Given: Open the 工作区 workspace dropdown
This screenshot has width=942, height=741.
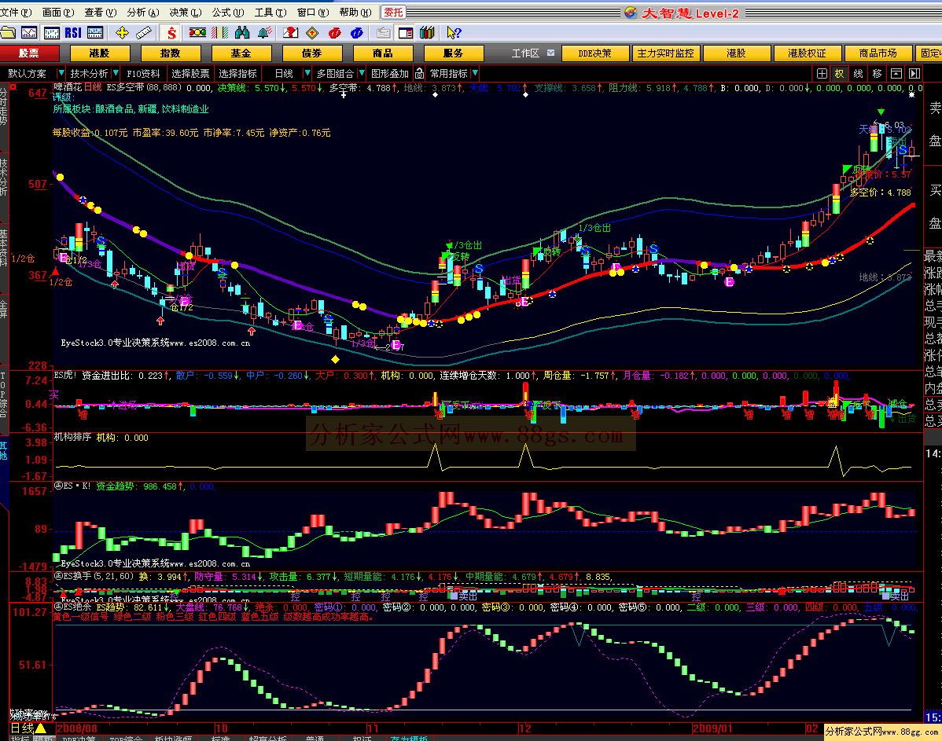Looking at the screenshot, I should pos(551,53).
